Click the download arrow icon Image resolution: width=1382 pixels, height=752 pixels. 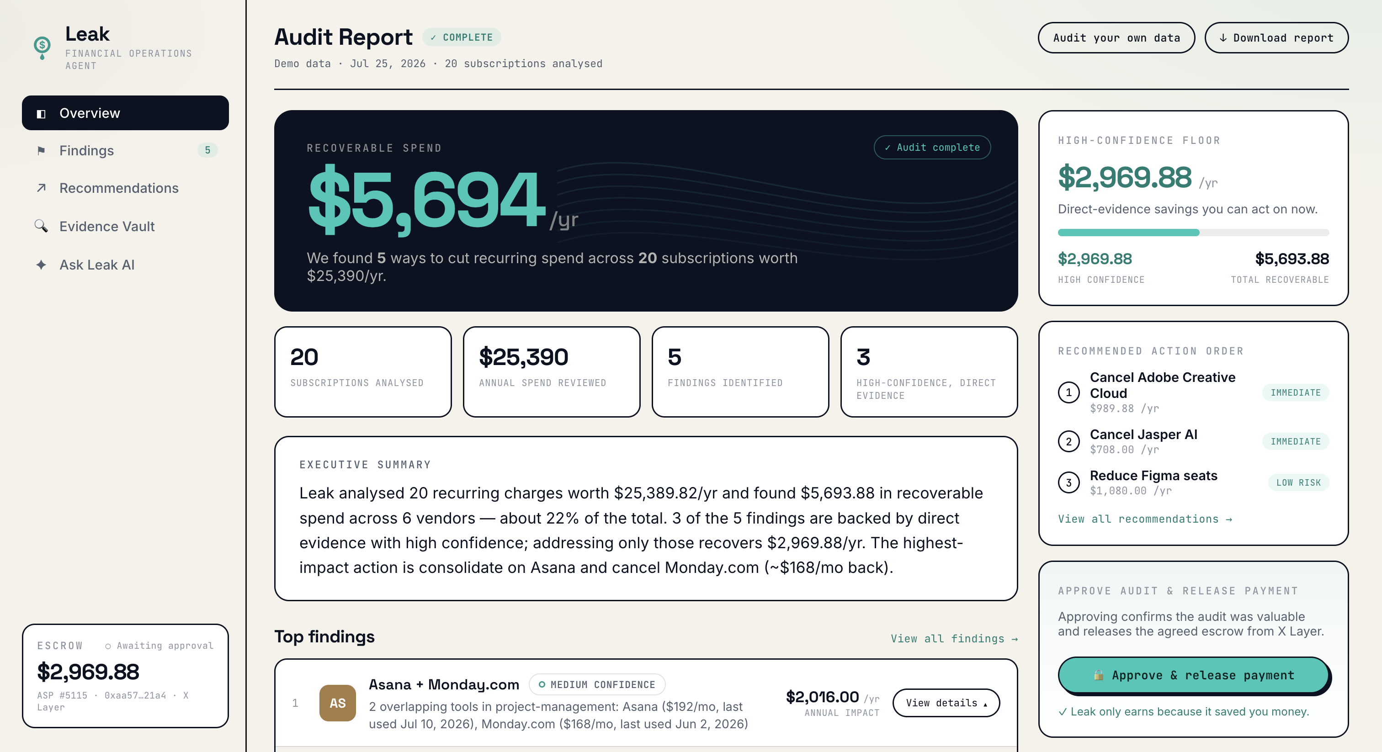(x=1223, y=37)
